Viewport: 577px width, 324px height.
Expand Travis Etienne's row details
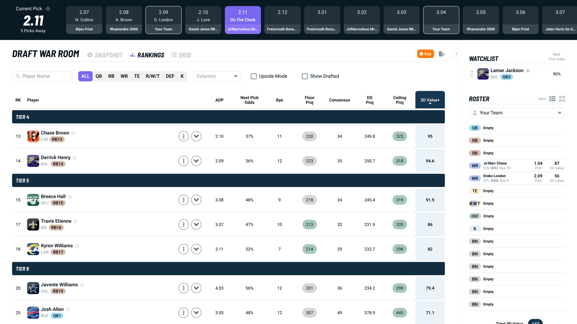coord(196,224)
